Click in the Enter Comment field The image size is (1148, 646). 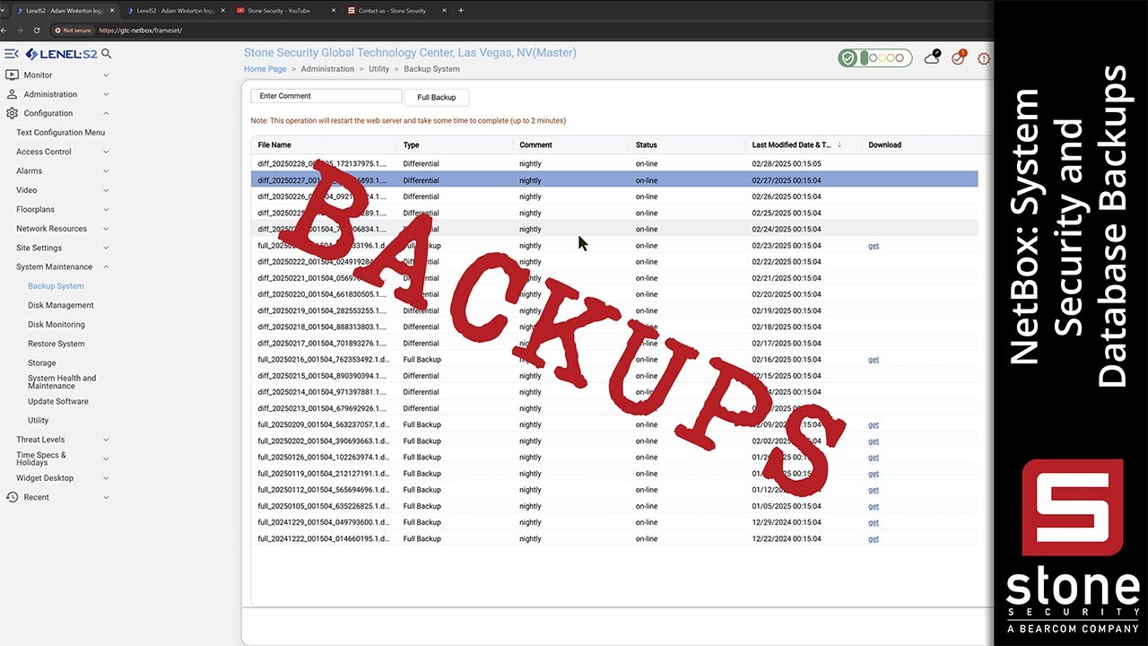click(x=326, y=96)
